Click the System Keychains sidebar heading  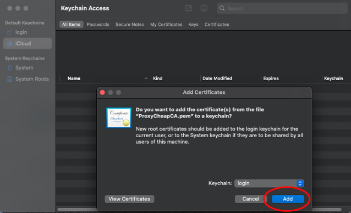(x=25, y=58)
